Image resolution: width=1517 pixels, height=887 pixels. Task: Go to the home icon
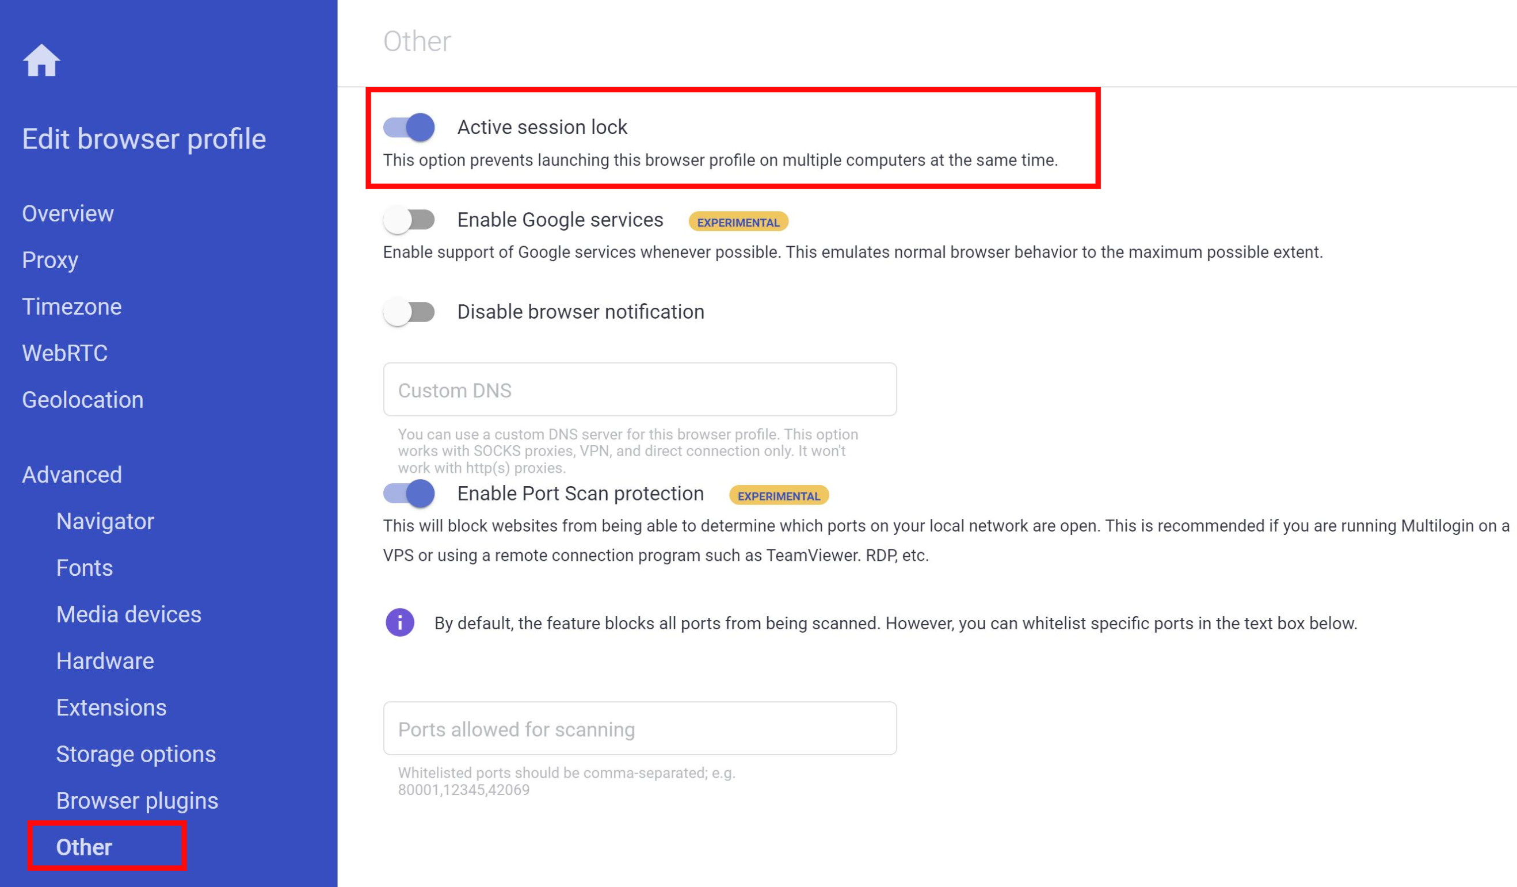pyautogui.click(x=41, y=61)
